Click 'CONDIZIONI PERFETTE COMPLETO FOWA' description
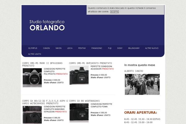Screen dimensions: 186x124 point(101,105)
